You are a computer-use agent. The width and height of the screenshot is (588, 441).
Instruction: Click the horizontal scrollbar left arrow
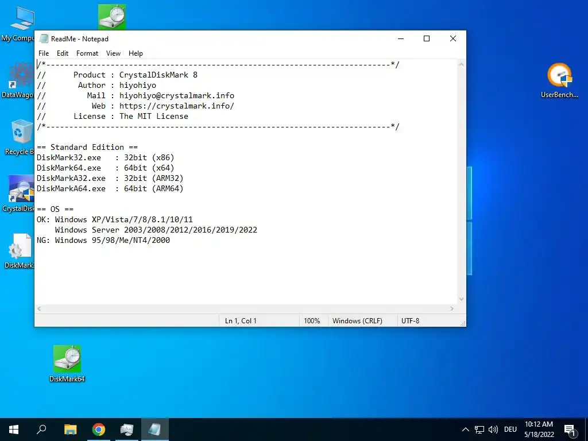tap(39, 308)
